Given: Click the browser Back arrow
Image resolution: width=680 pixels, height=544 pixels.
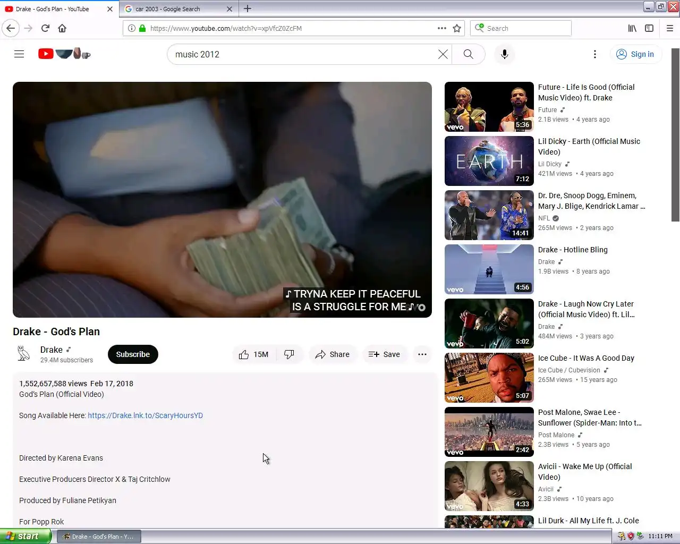Looking at the screenshot, I should (11, 28).
